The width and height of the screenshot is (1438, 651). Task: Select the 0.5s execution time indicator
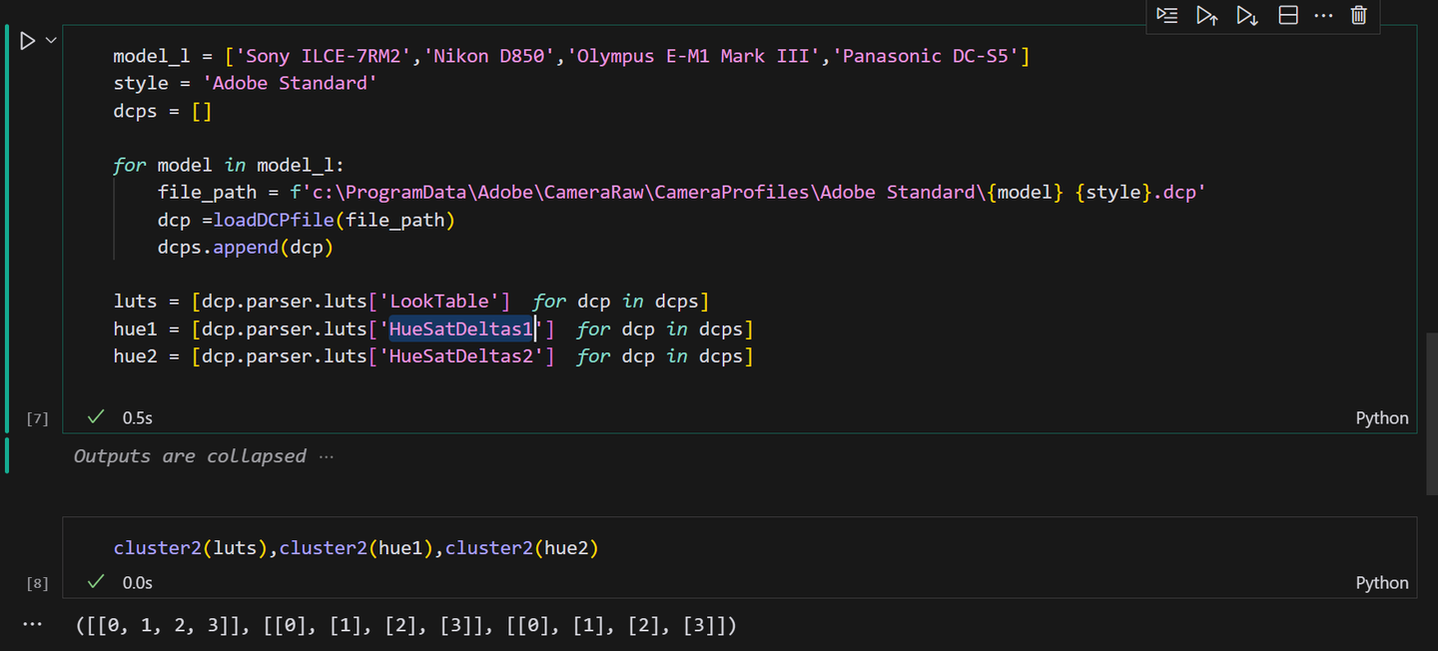(x=134, y=417)
